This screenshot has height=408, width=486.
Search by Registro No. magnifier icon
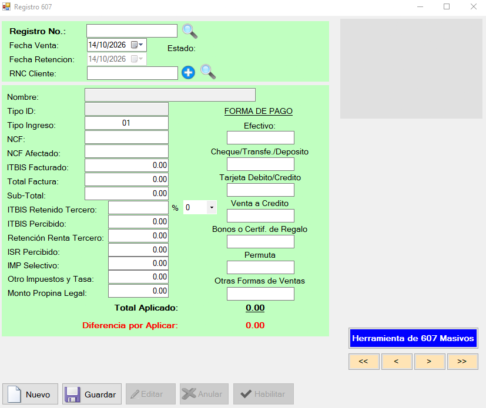190,31
